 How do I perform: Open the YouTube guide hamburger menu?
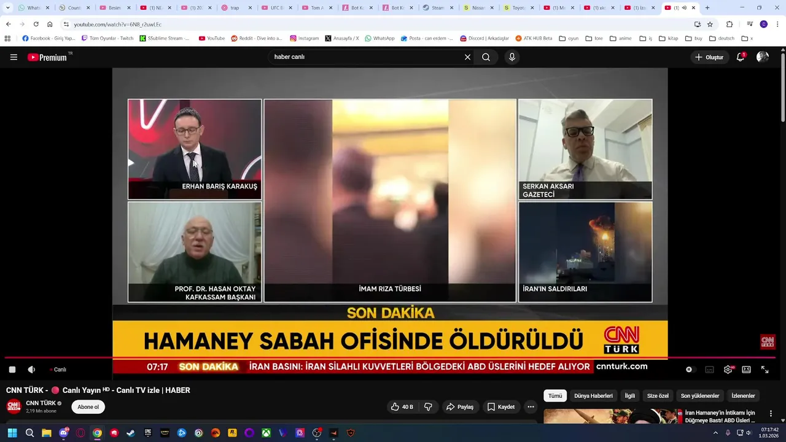(14, 57)
